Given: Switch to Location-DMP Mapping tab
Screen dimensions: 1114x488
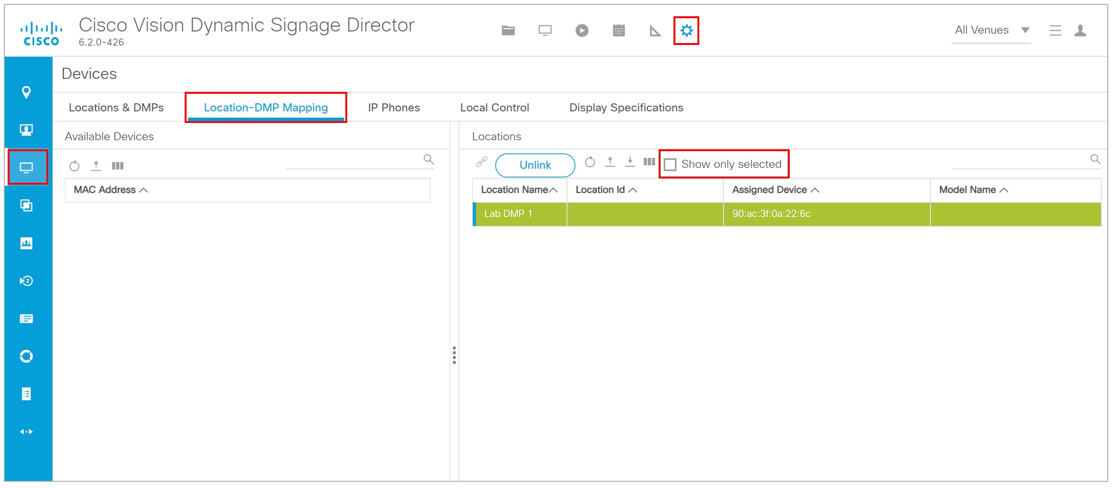Looking at the screenshot, I should [x=266, y=108].
